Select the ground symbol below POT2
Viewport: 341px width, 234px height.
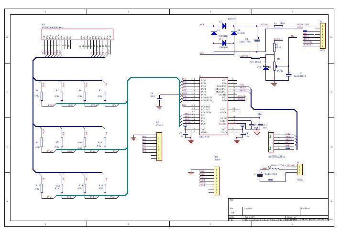[x=274, y=84]
